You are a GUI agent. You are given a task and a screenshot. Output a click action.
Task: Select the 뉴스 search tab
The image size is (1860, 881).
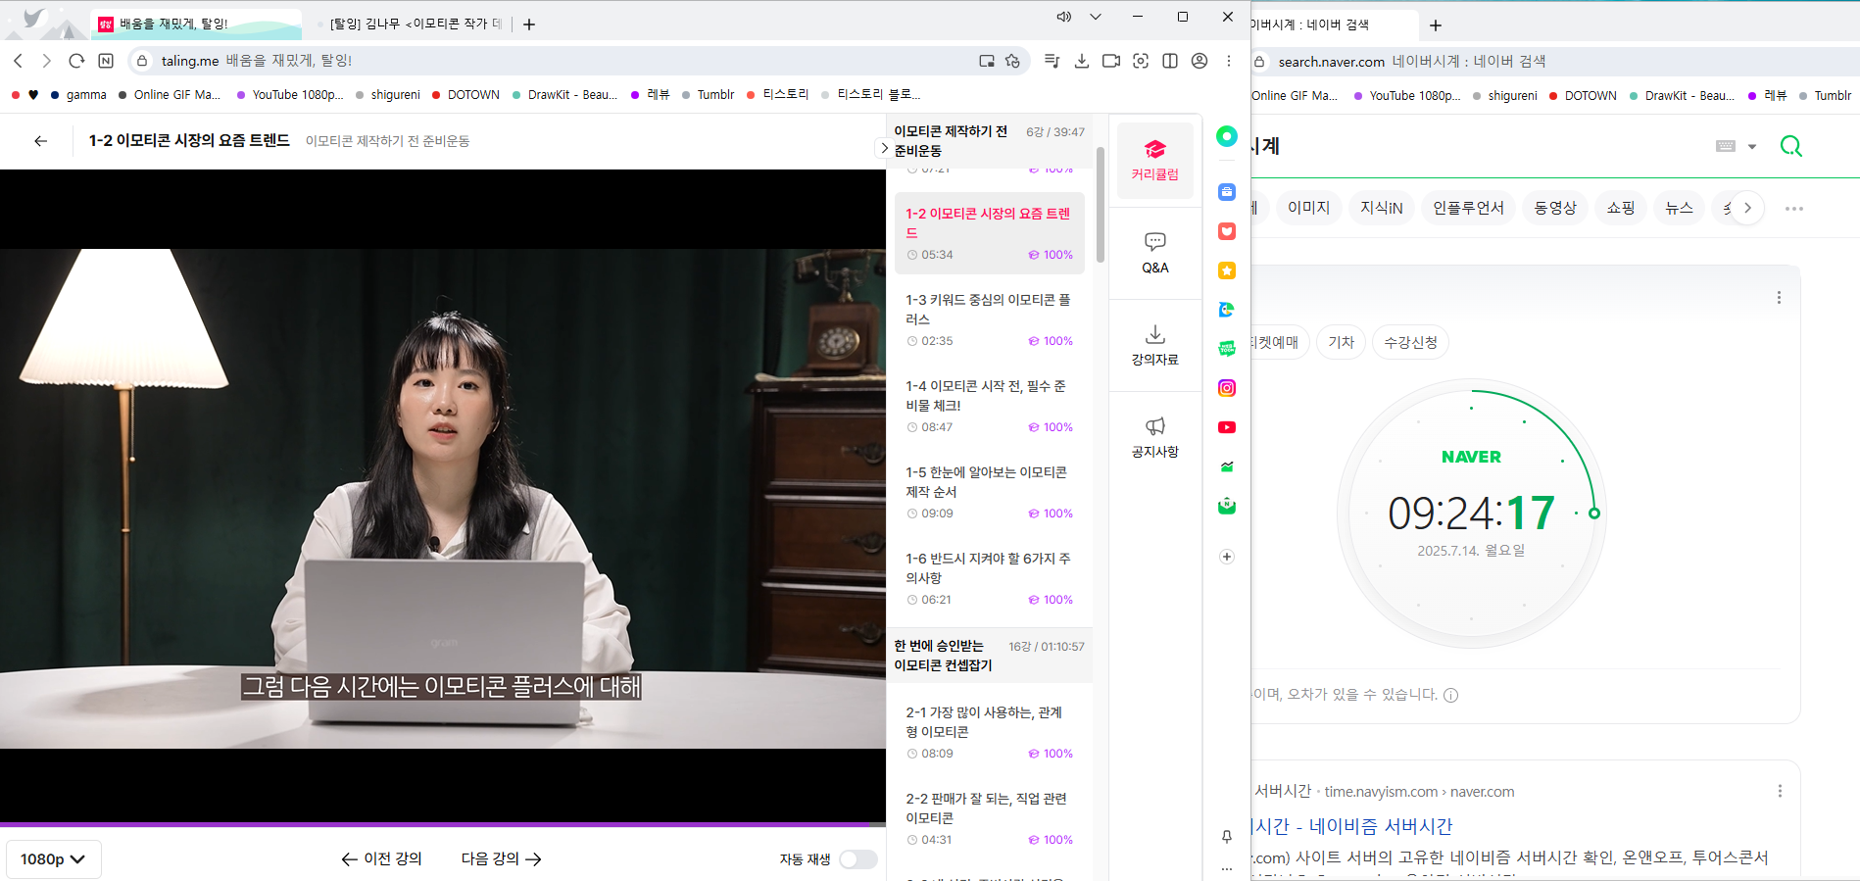[1680, 208]
